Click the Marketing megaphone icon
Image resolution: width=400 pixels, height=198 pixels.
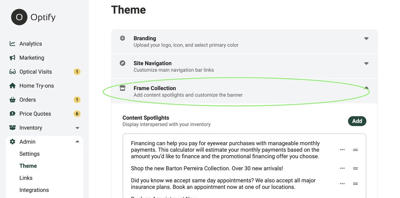(12, 57)
